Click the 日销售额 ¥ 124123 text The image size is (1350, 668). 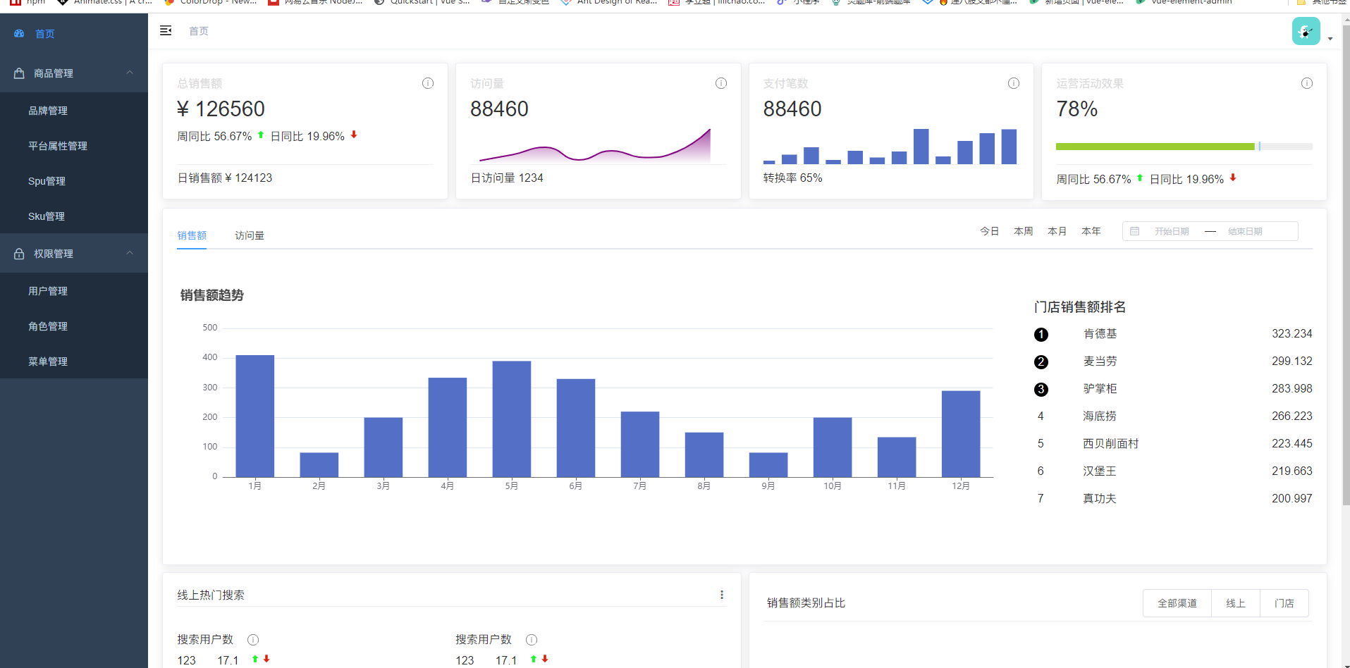click(225, 178)
